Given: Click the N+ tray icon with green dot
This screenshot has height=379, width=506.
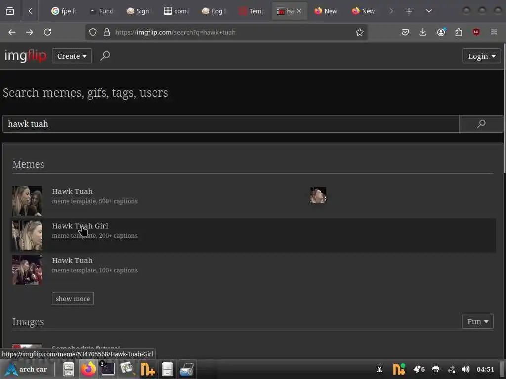Looking at the screenshot, I should click(399, 369).
